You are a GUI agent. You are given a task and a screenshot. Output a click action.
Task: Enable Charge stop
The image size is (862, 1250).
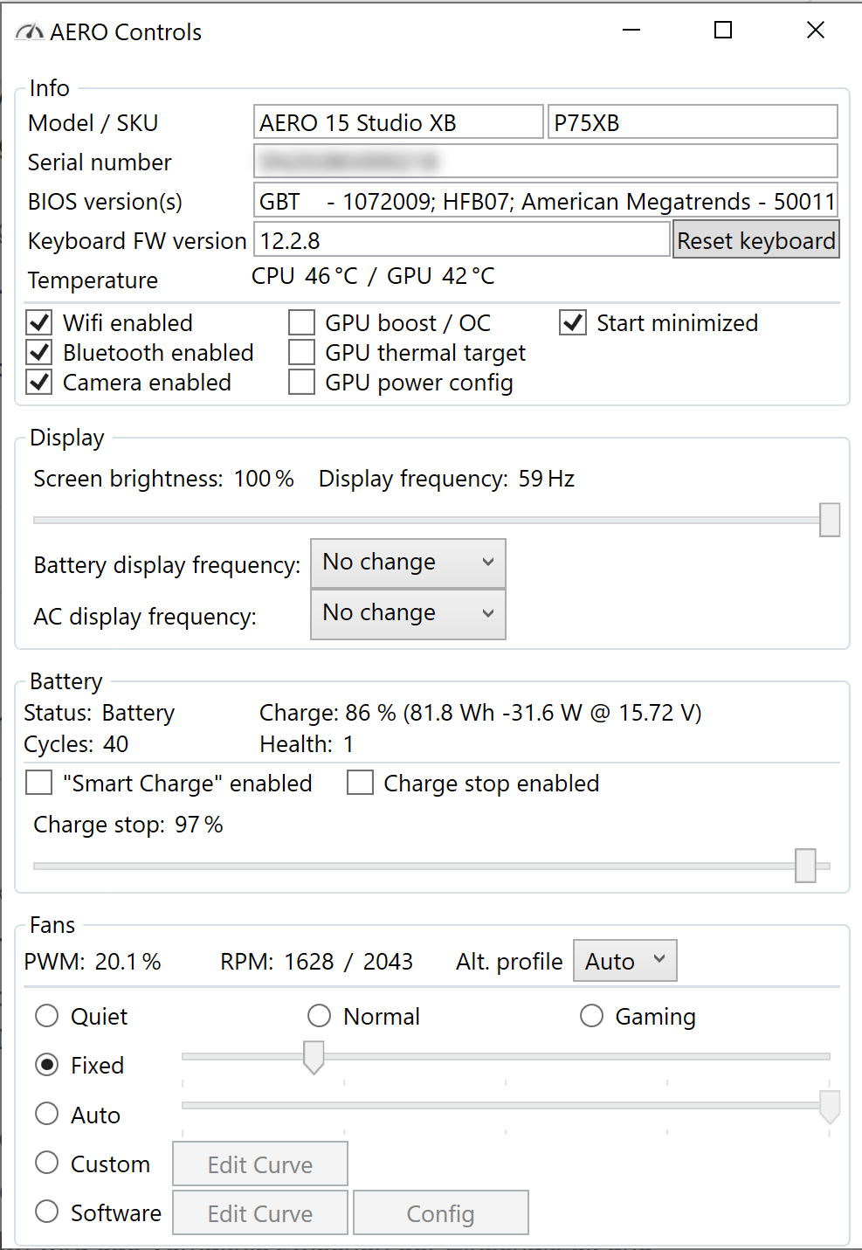coord(360,783)
